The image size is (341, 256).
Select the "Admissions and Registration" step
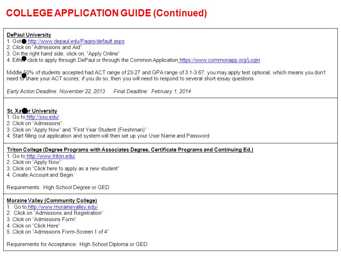point(55,213)
